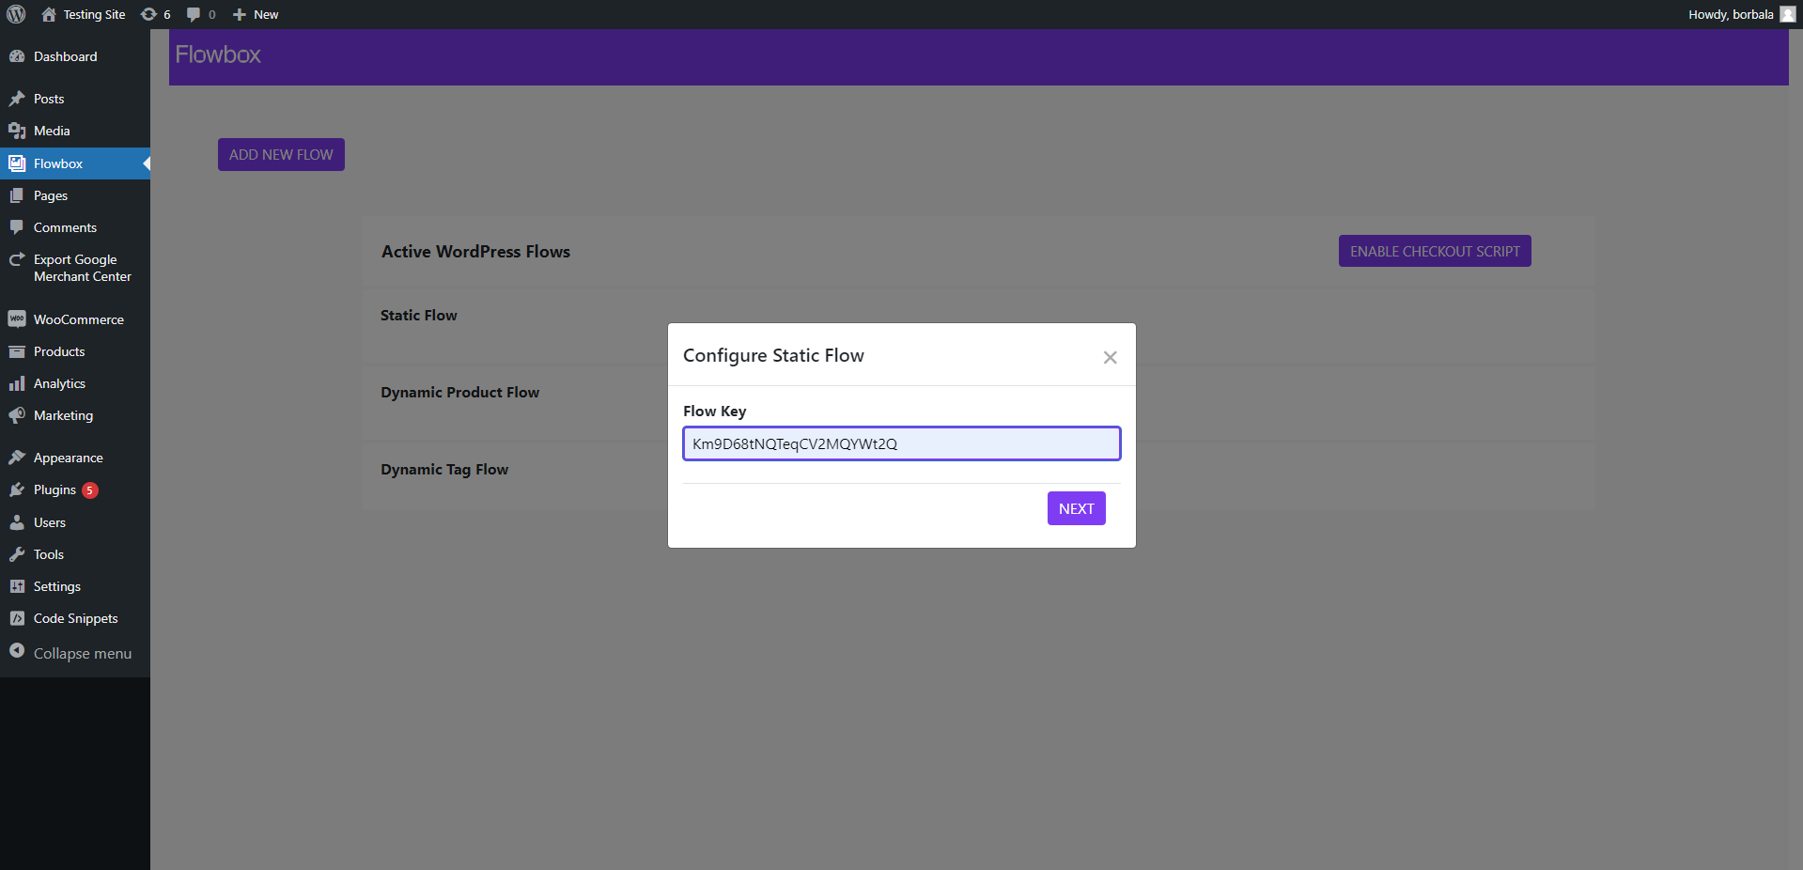Open the comments bubble icon in admin bar
1803x870 pixels.
[194, 14]
